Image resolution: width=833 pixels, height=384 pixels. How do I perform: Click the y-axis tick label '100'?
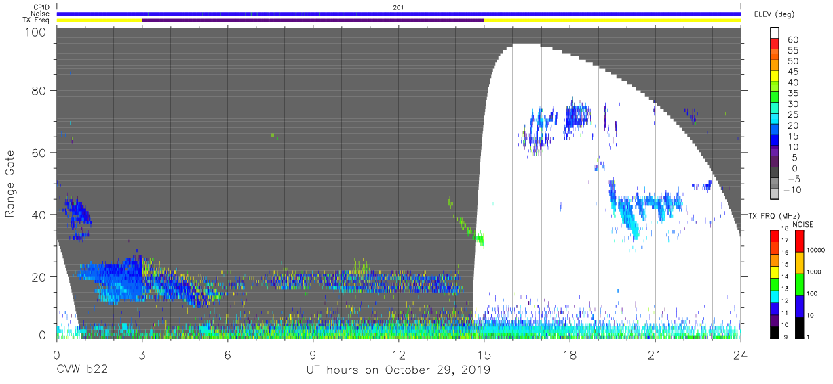click(37, 32)
